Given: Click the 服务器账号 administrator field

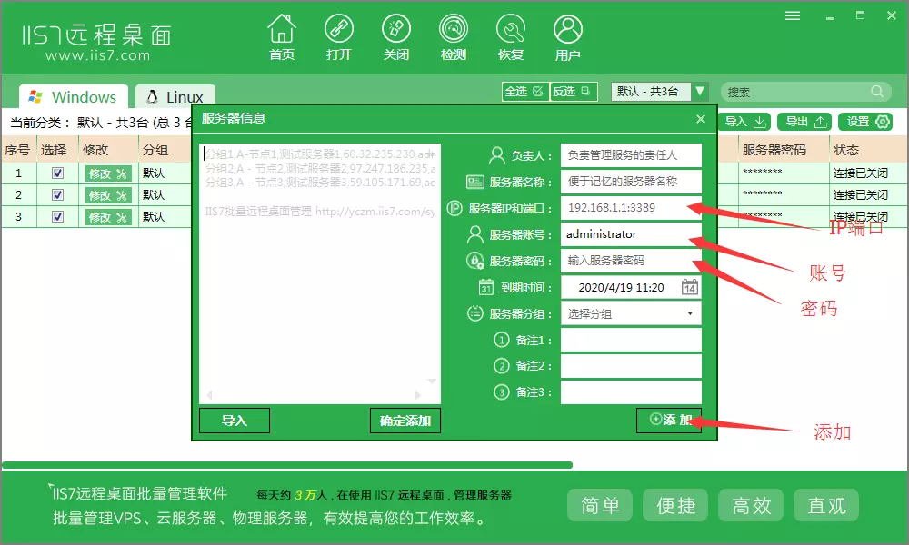Looking at the screenshot, I should tap(631, 234).
